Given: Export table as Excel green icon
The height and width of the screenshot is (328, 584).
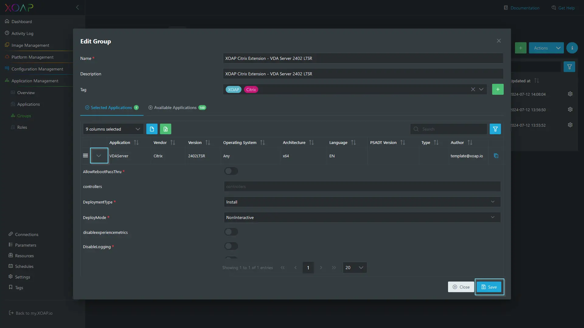Looking at the screenshot, I should coord(165,129).
